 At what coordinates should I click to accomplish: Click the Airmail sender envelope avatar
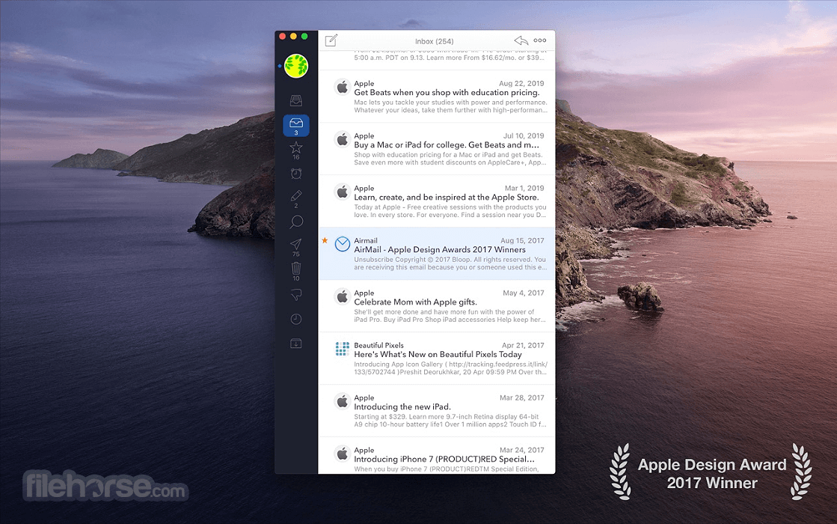click(x=342, y=244)
